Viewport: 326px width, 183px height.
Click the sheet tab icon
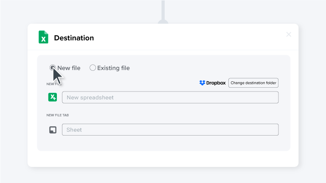[53, 130]
